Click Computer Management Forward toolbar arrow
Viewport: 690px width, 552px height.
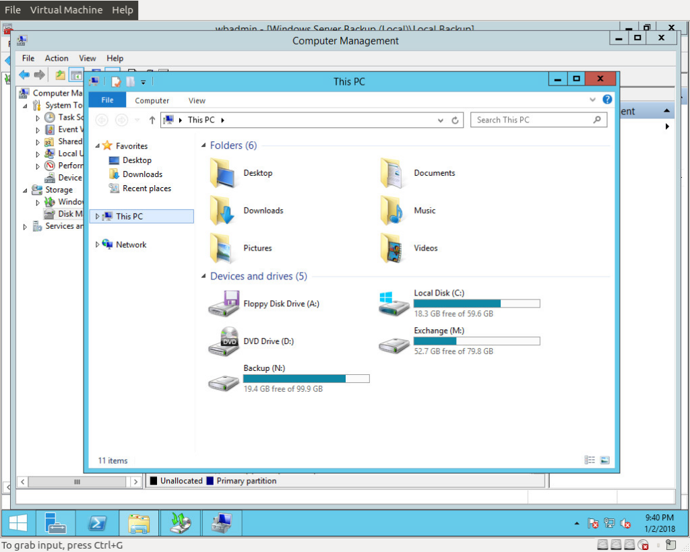(40, 75)
